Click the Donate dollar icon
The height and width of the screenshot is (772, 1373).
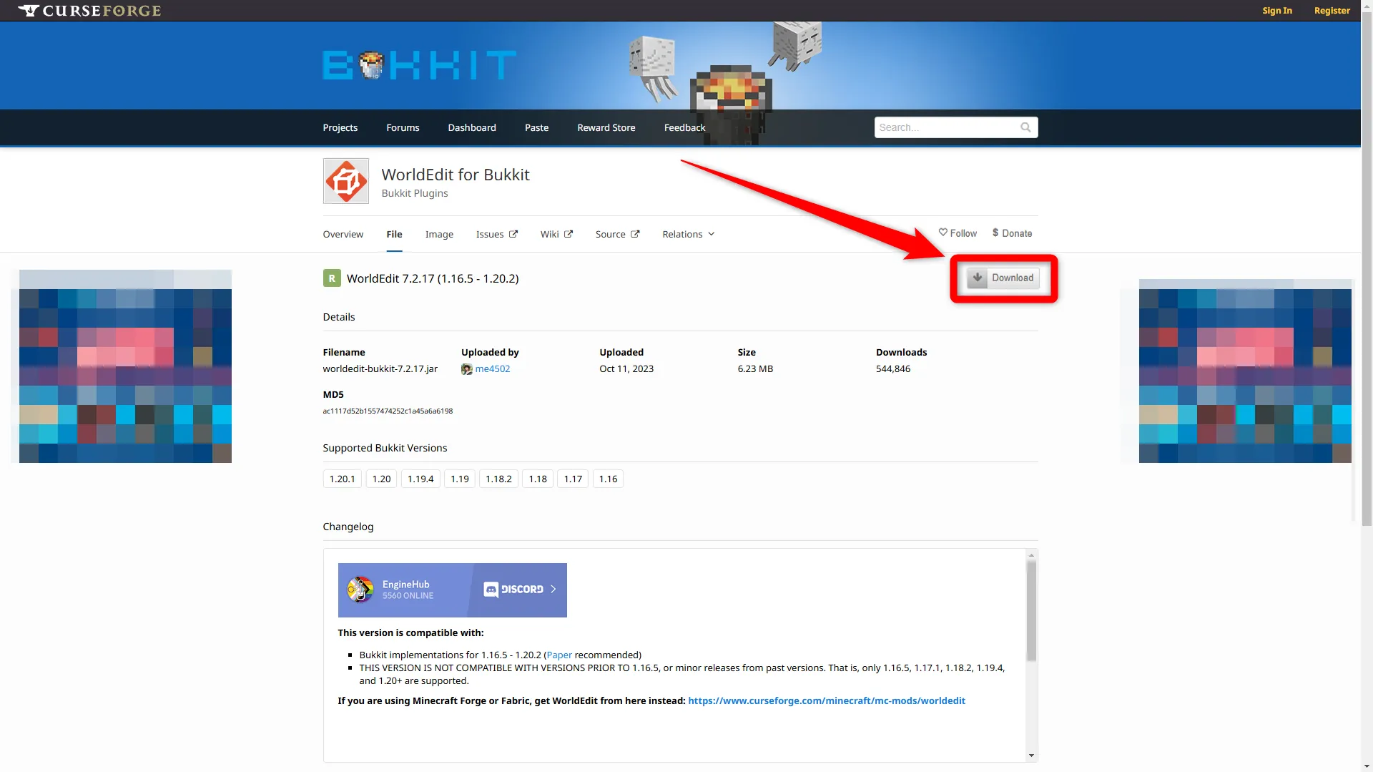995,233
